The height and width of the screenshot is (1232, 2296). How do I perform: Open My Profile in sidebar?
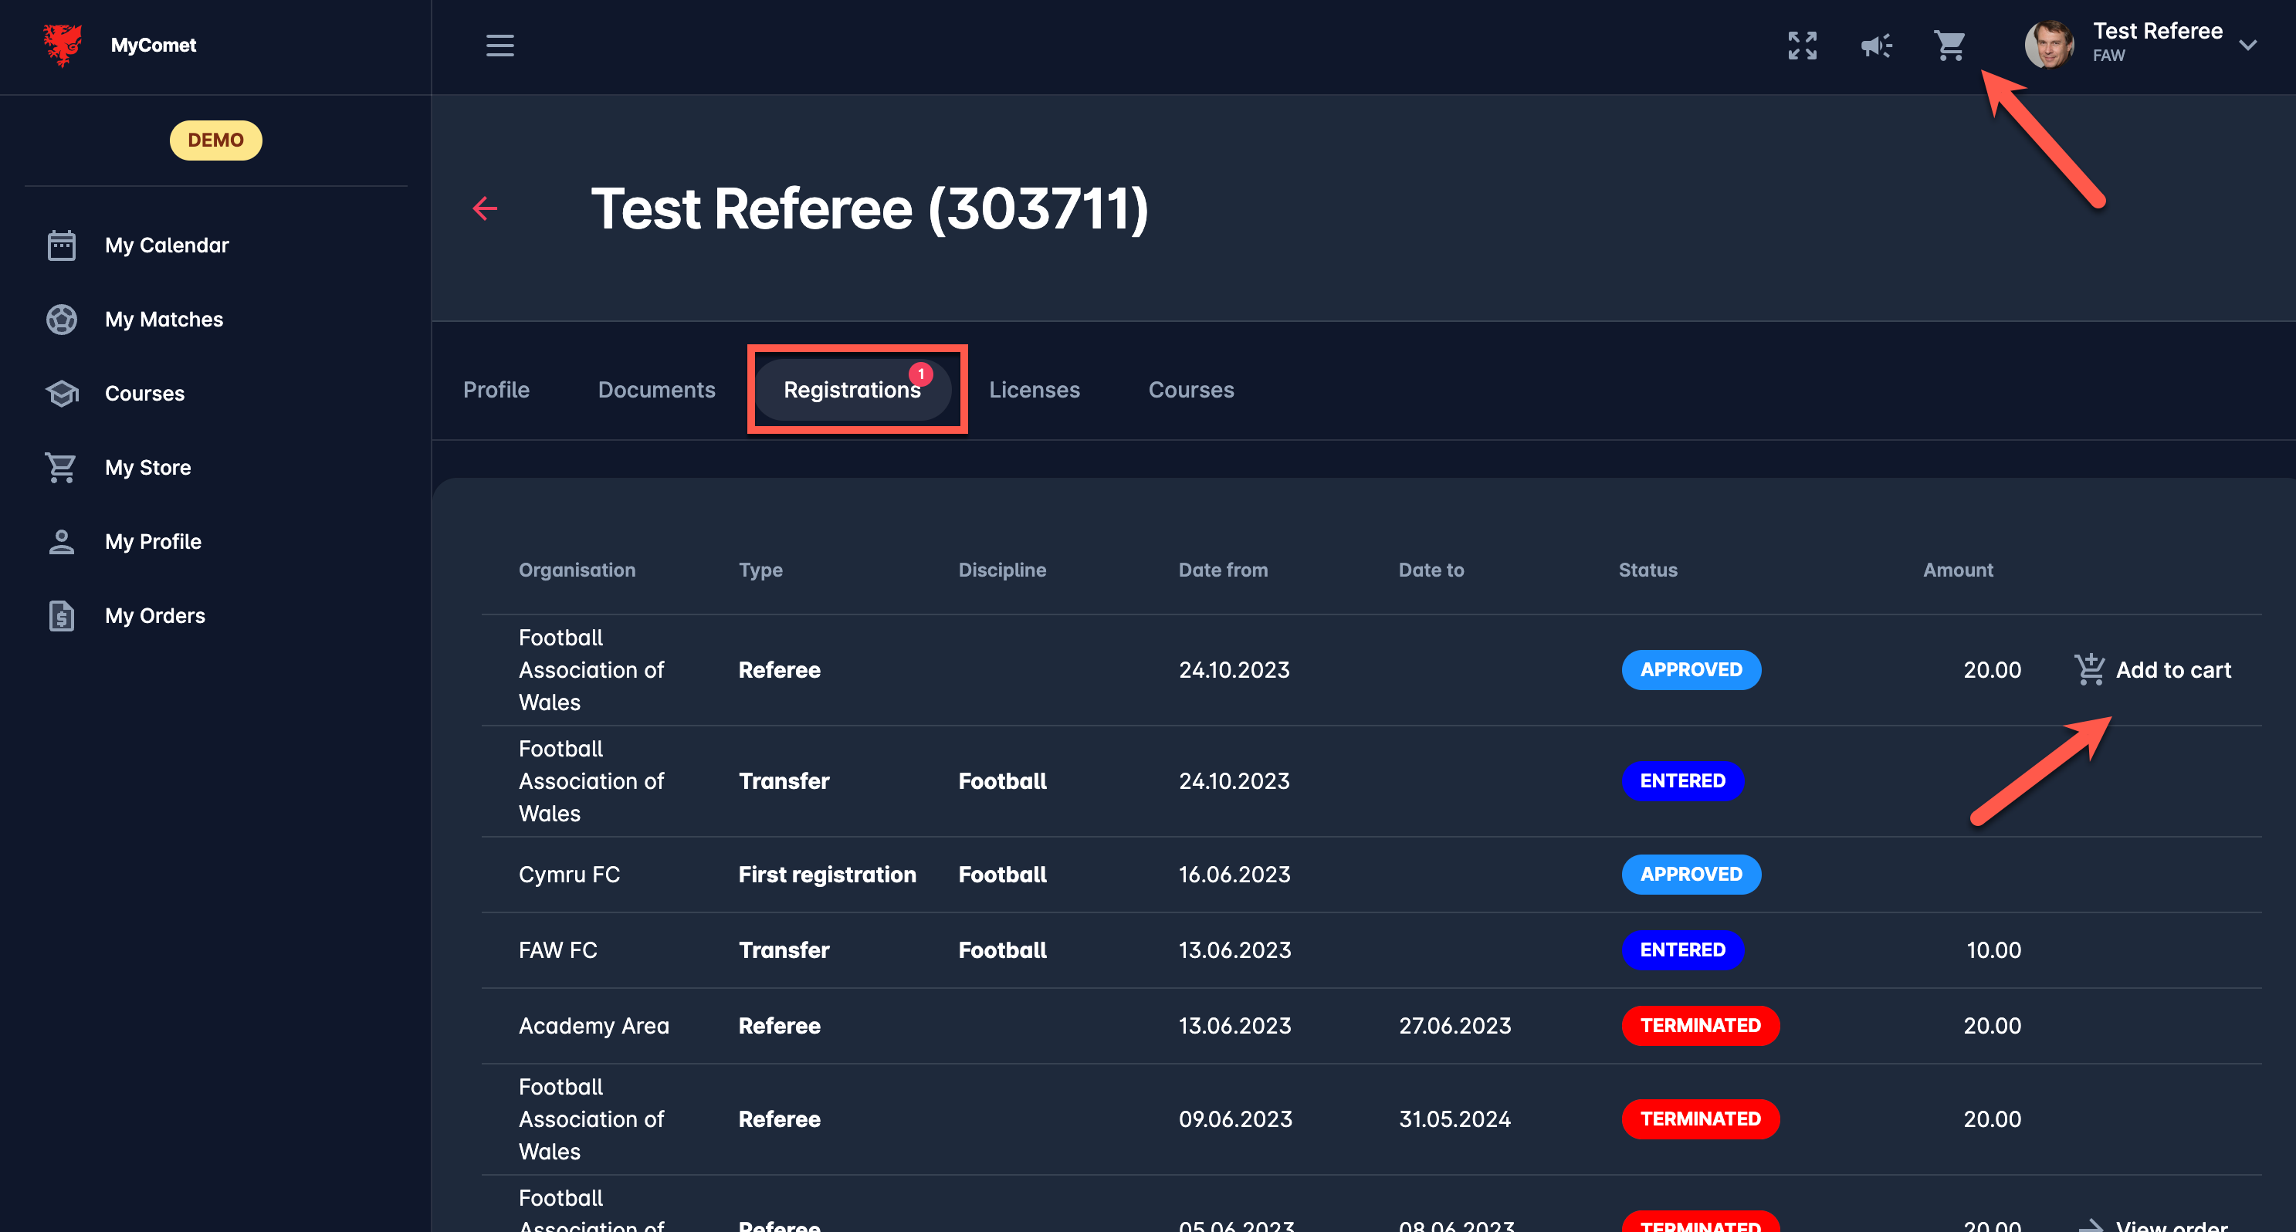[x=152, y=542]
